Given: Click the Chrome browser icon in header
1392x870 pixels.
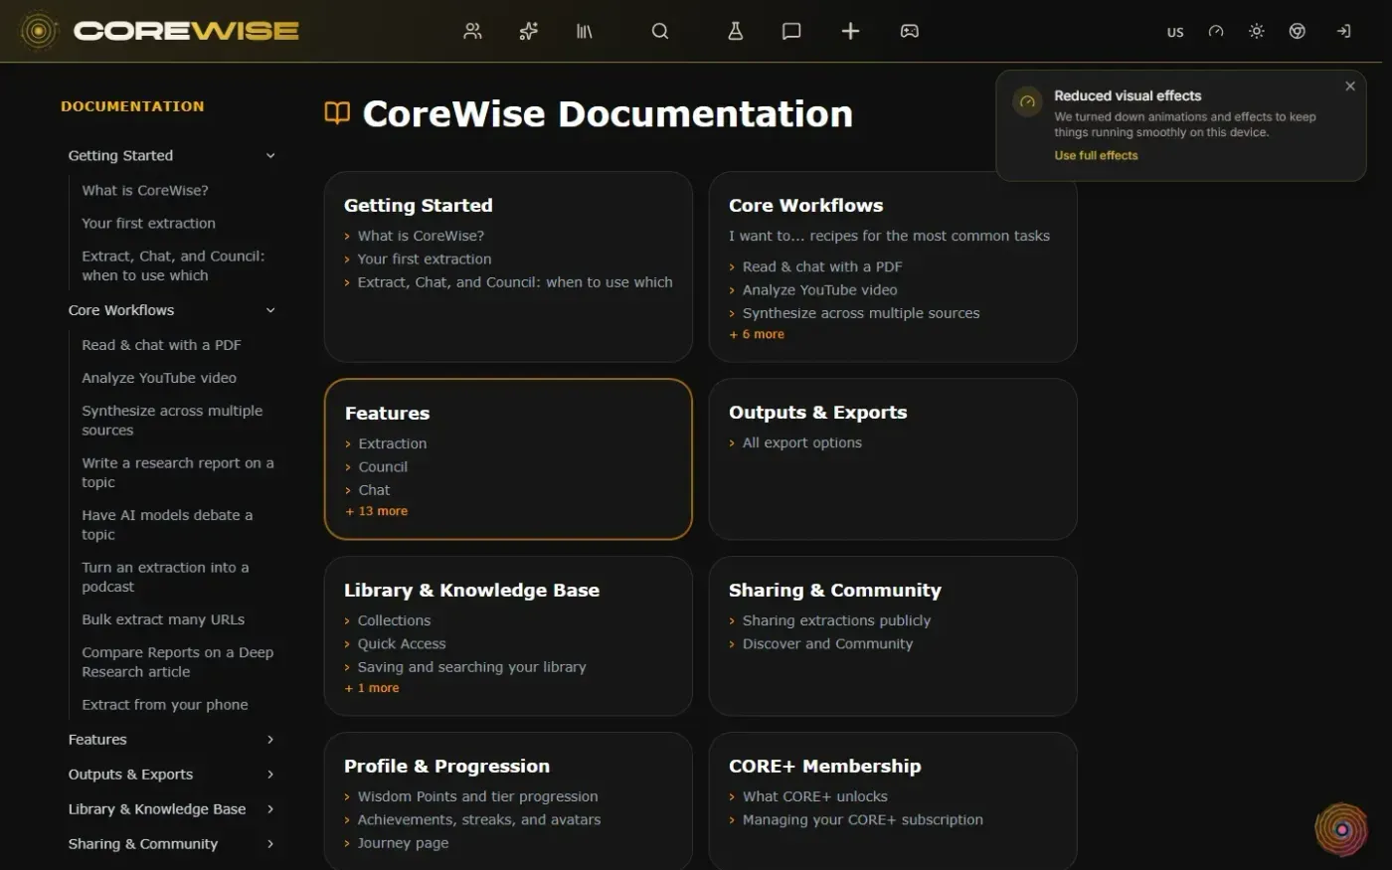Looking at the screenshot, I should tap(1298, 31).
